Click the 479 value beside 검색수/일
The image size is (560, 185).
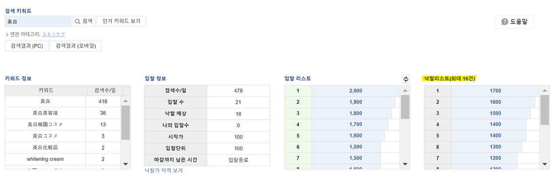click(x=238, y=91)
